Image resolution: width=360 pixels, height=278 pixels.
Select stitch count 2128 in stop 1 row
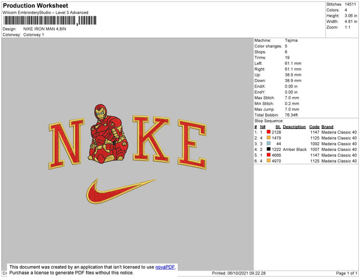pos(277,132)
